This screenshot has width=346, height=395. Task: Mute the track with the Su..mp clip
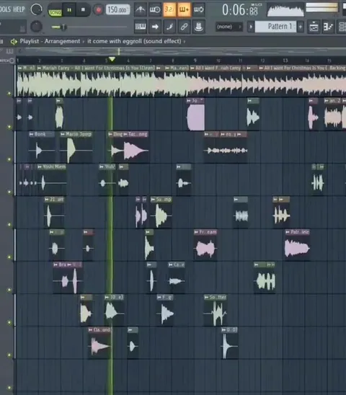9,224
